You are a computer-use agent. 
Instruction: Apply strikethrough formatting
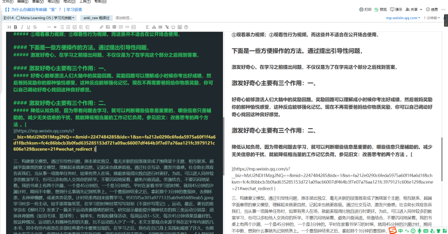[x=35, y=27]
